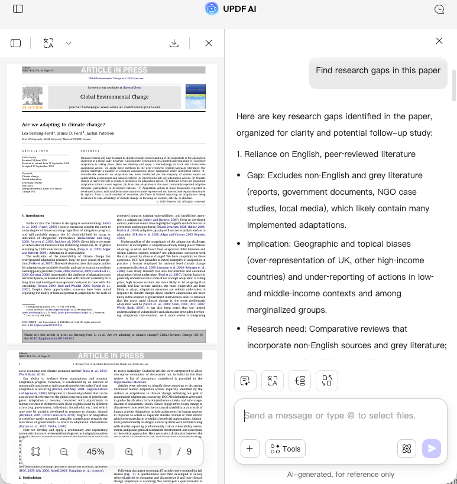Close the PDF preview panel

coord(209,43)
